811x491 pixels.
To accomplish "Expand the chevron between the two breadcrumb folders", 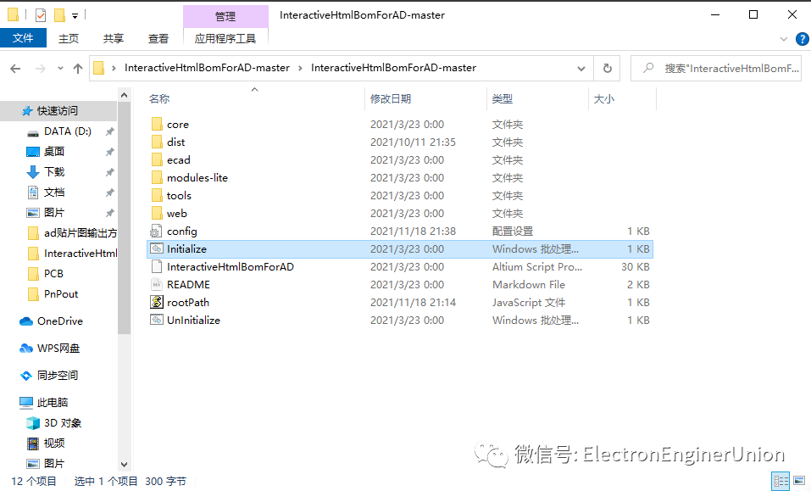I will [x=300, y=68].
